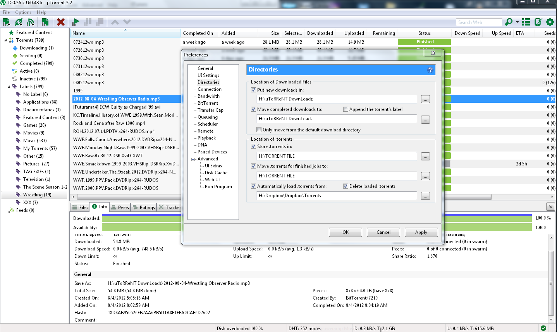Image resolution: width=557 pixels, height=332 pixels.
Task: Toggle 'Put new downloads in' checkbox
Action: 253,90
